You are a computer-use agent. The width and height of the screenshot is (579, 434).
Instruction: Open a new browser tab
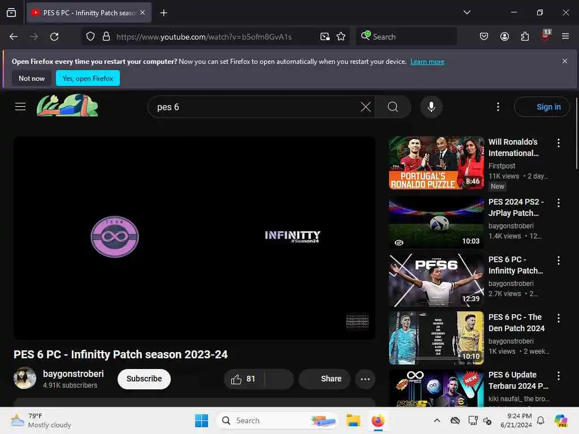coord(163,13)
